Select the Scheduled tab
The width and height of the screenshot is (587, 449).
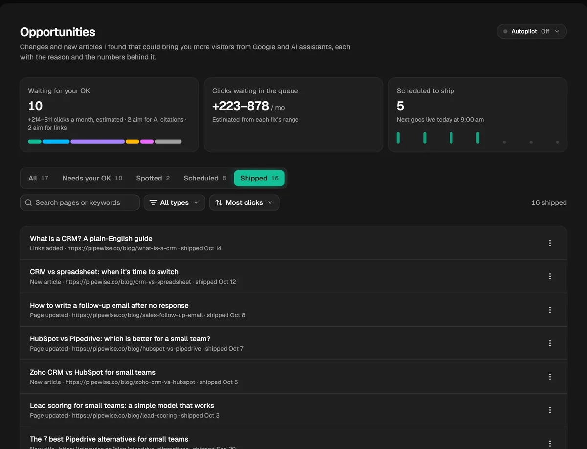tap(205, 178)
